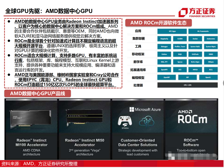Click the 应用 row label
This screenshot has width=224, height=168.
tap(138, 31)
